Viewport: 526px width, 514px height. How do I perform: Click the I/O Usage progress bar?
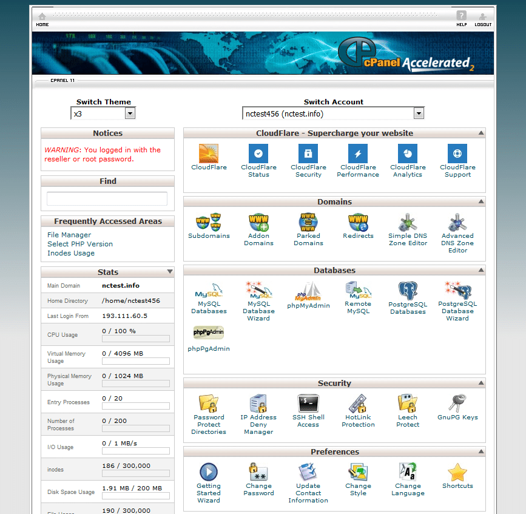pos(136,451)
